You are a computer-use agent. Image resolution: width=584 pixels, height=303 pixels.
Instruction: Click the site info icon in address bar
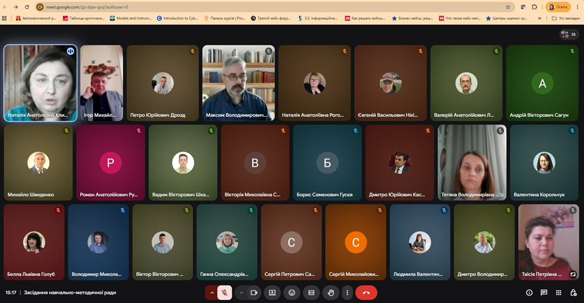[40, 7]
